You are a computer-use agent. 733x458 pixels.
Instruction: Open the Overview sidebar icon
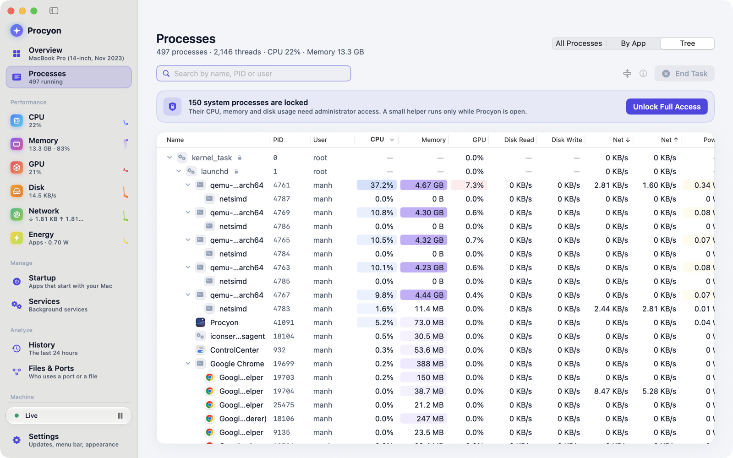tap(16, 54)
